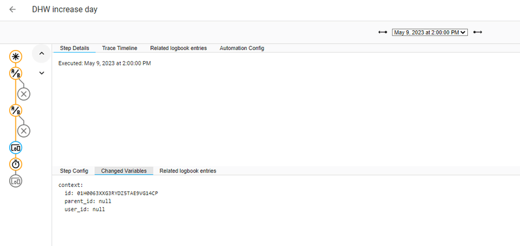Open the Automation Config tab
The image size is (520, 246).
click(x=242, y=48)
